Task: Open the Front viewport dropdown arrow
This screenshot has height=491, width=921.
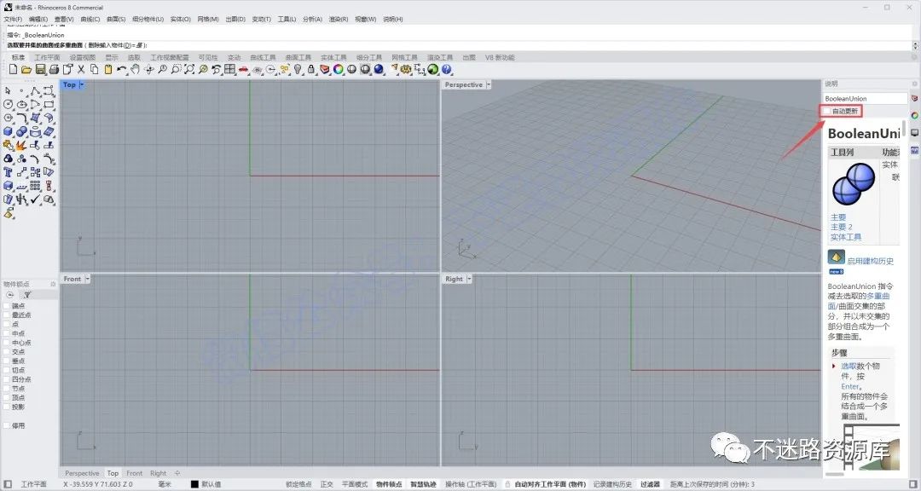Action: click(x=88, y=279)
